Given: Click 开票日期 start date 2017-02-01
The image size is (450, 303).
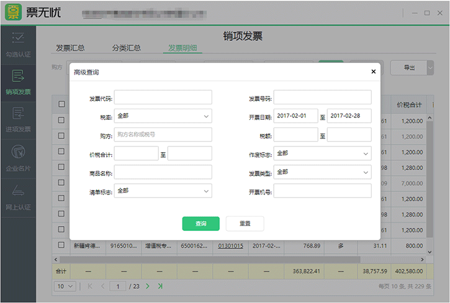Looking at the screenshot, I should click(295, 116).
